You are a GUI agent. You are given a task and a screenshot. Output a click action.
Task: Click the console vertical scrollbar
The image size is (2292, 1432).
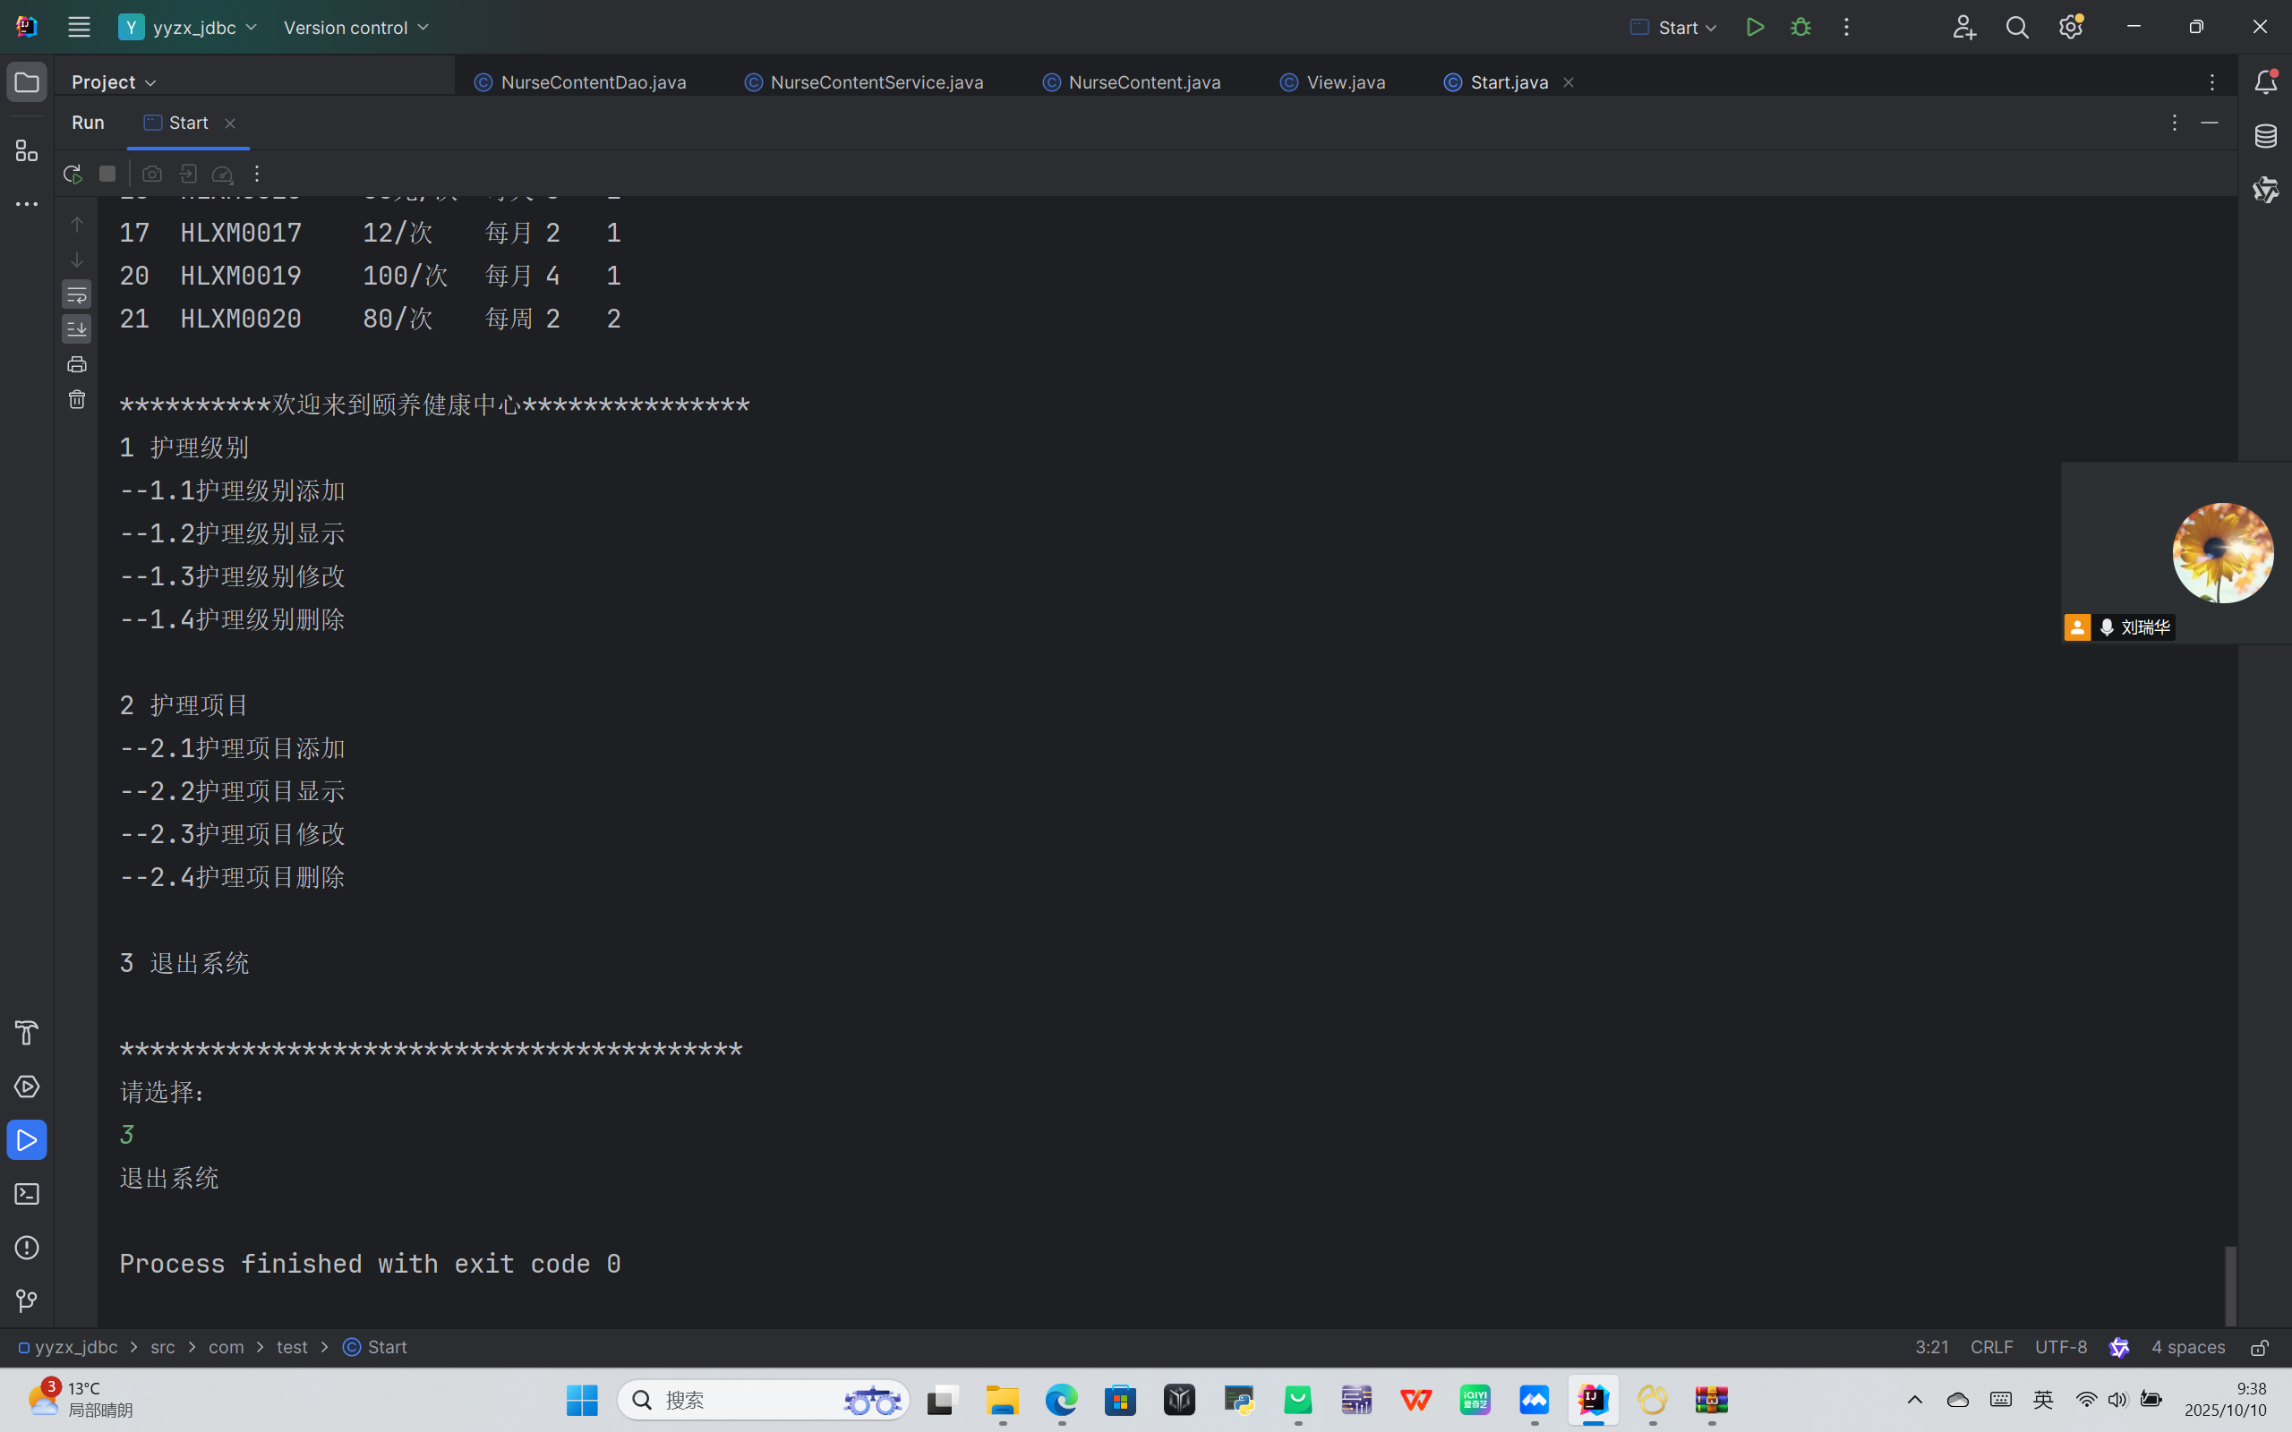(x=2230, y=1284)
